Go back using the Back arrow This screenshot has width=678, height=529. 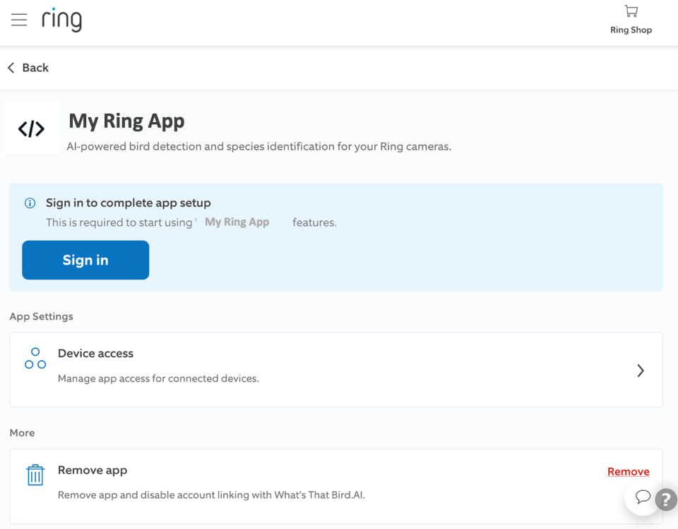(11, 68)
